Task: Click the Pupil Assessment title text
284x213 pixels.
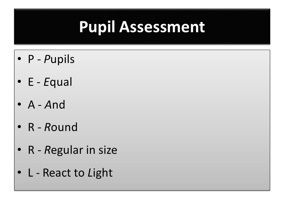Action: tap(142, 27)
